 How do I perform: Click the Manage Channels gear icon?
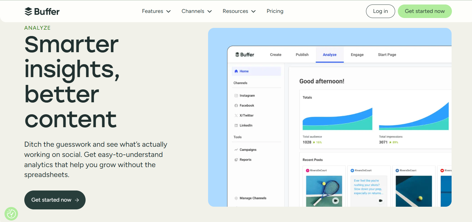(x=236, y=198)
